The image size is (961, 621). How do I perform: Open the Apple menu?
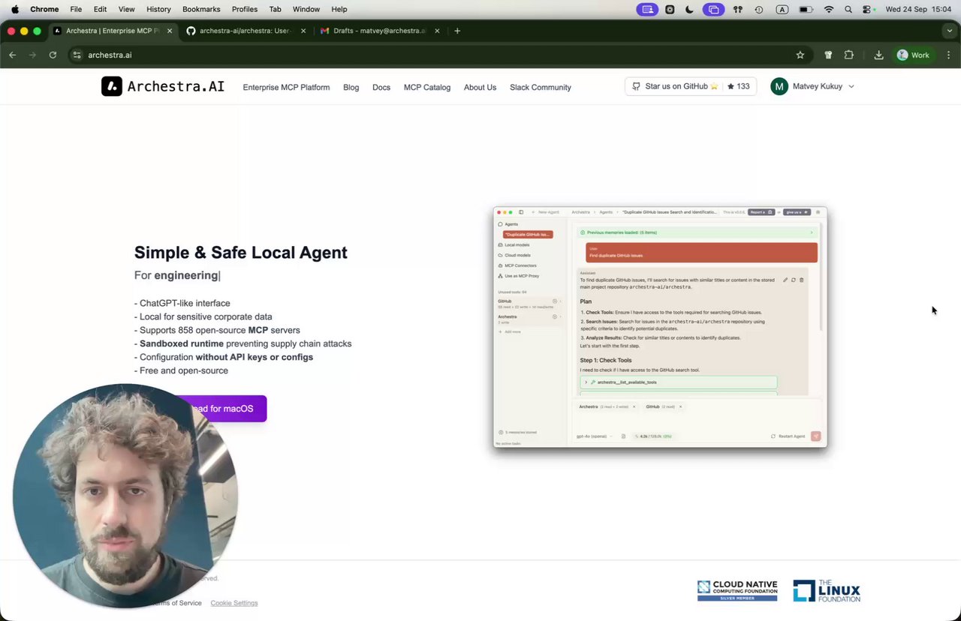pyautogui.click(x=14, y=9)
